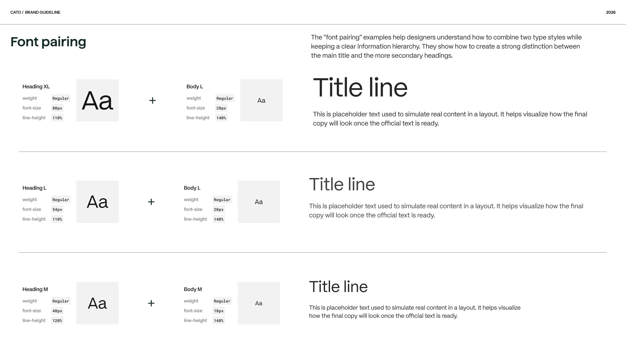Click the 2026 label in the header
Screen dimensions: 626x352
(611, 12)
